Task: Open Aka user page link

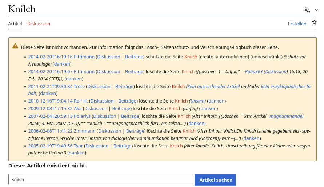Action: [x=78, y=108]
